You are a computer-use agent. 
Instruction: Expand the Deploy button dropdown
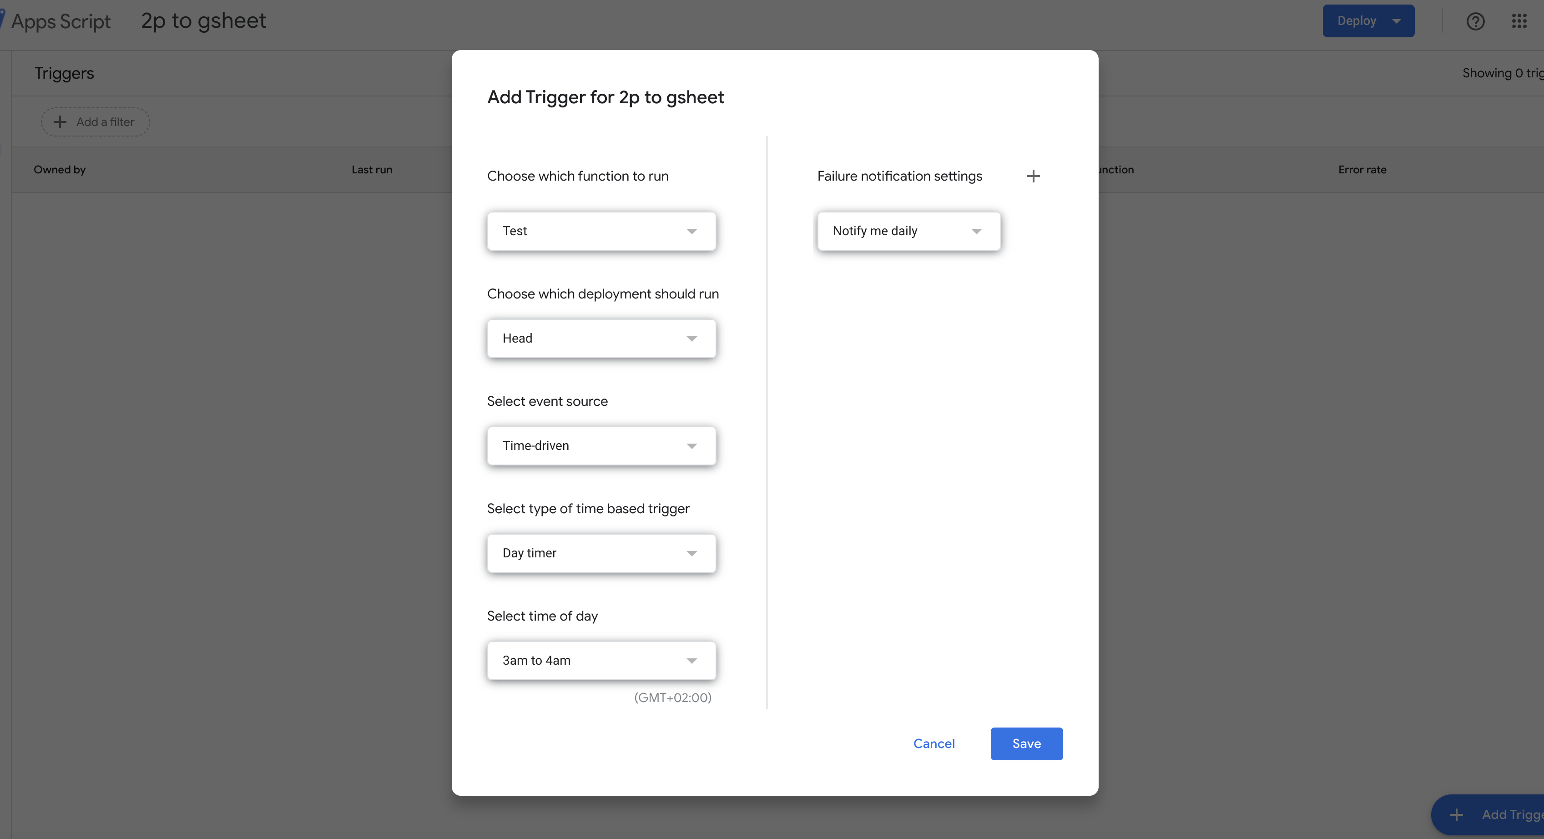[x=1368, y=21]
